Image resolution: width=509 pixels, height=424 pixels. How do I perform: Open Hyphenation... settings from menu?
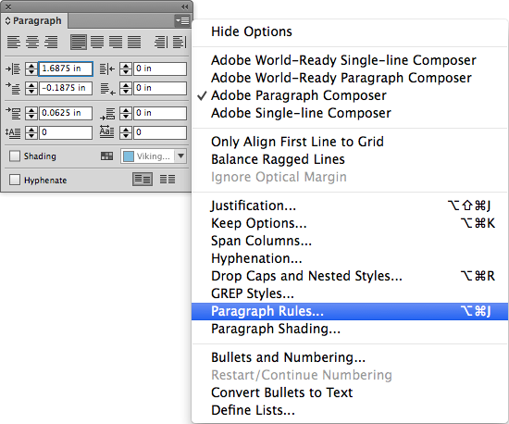coord(350,258)
